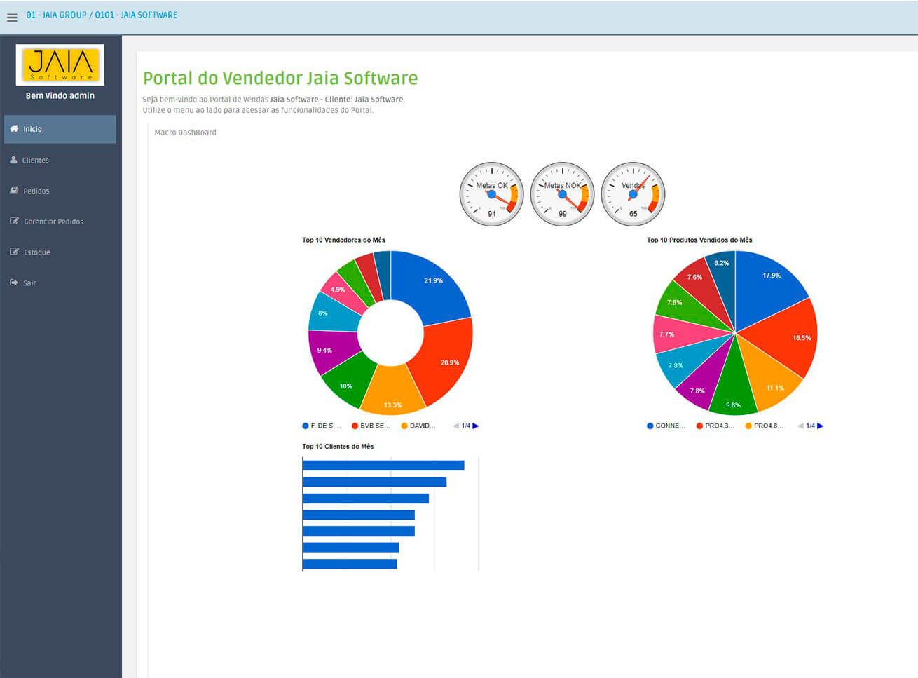This screenshot has width=918, height=678.
Task: Click the user icon beside Clientes
Action: click(x=13, y=160)
